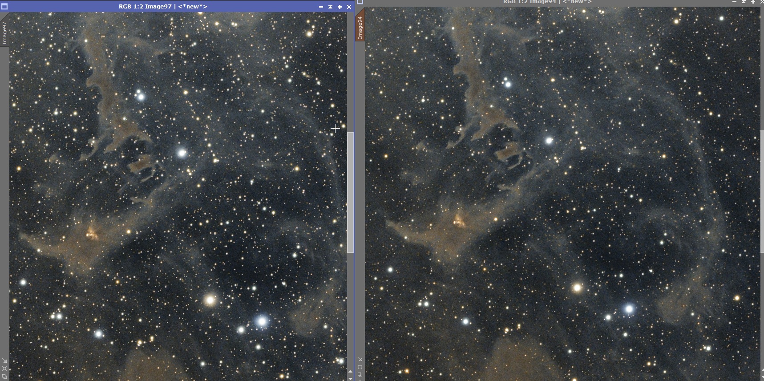This screenshot has width=764, height=381.
Task: Click the Image97 vertical scrollbar thumb
Action: pyautogui.click(x=350, y=191)
